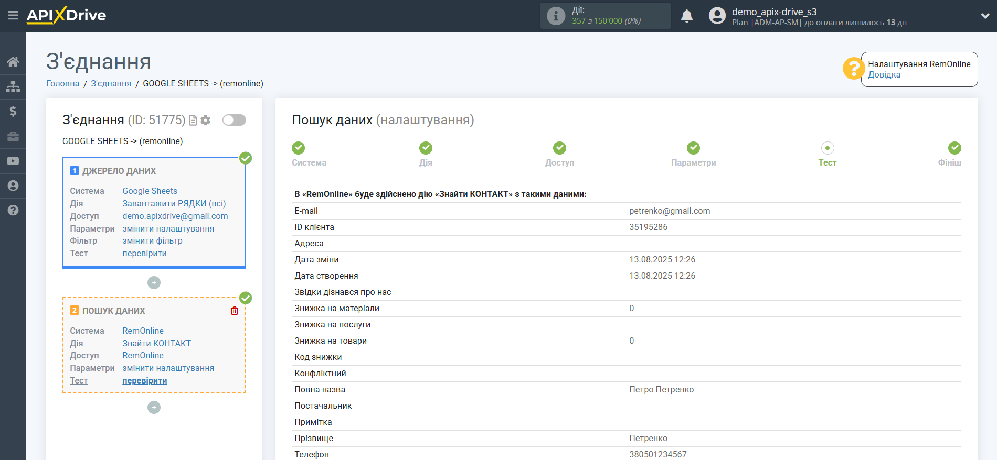Click the petrenko@gmail.com value

click(670, 211)
